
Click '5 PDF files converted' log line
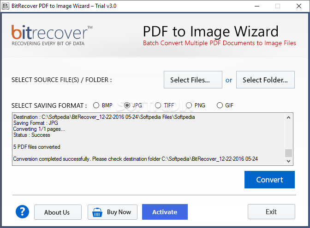pyautogui.click(x=37, y=147)
